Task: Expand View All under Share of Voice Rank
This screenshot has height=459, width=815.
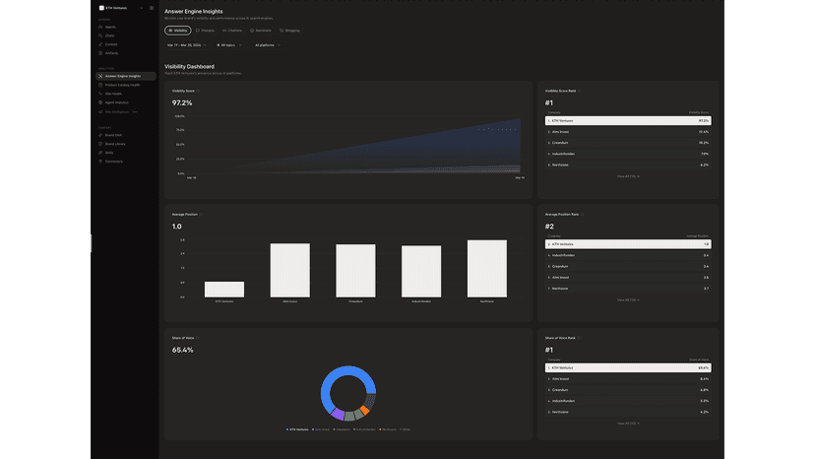Action: [628, 424]
